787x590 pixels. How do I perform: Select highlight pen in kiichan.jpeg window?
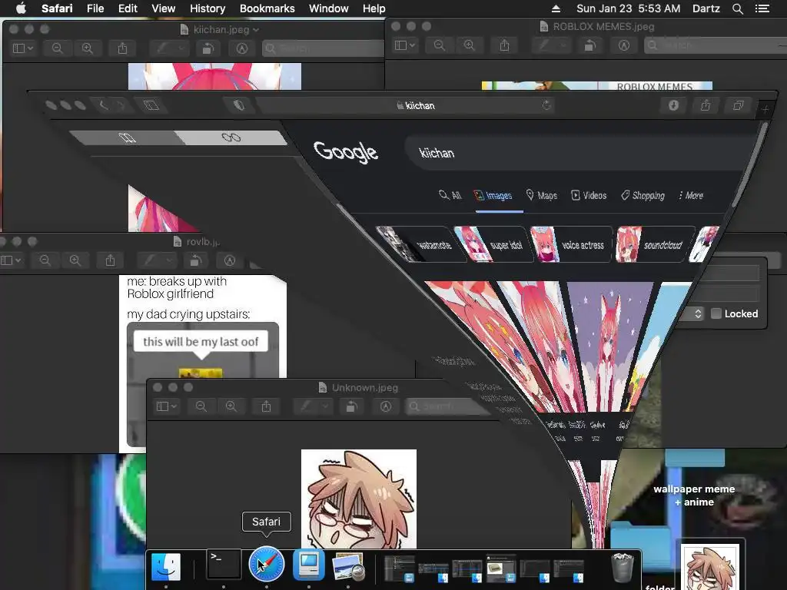pos(162,48)
